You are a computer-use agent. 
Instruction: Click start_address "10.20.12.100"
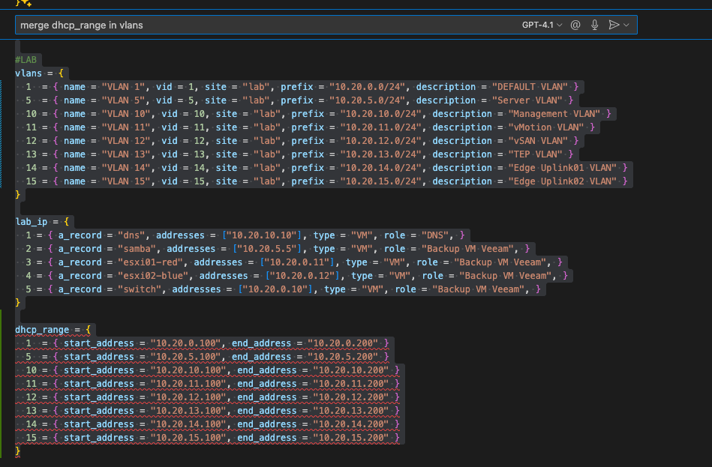tap(188, 397)
